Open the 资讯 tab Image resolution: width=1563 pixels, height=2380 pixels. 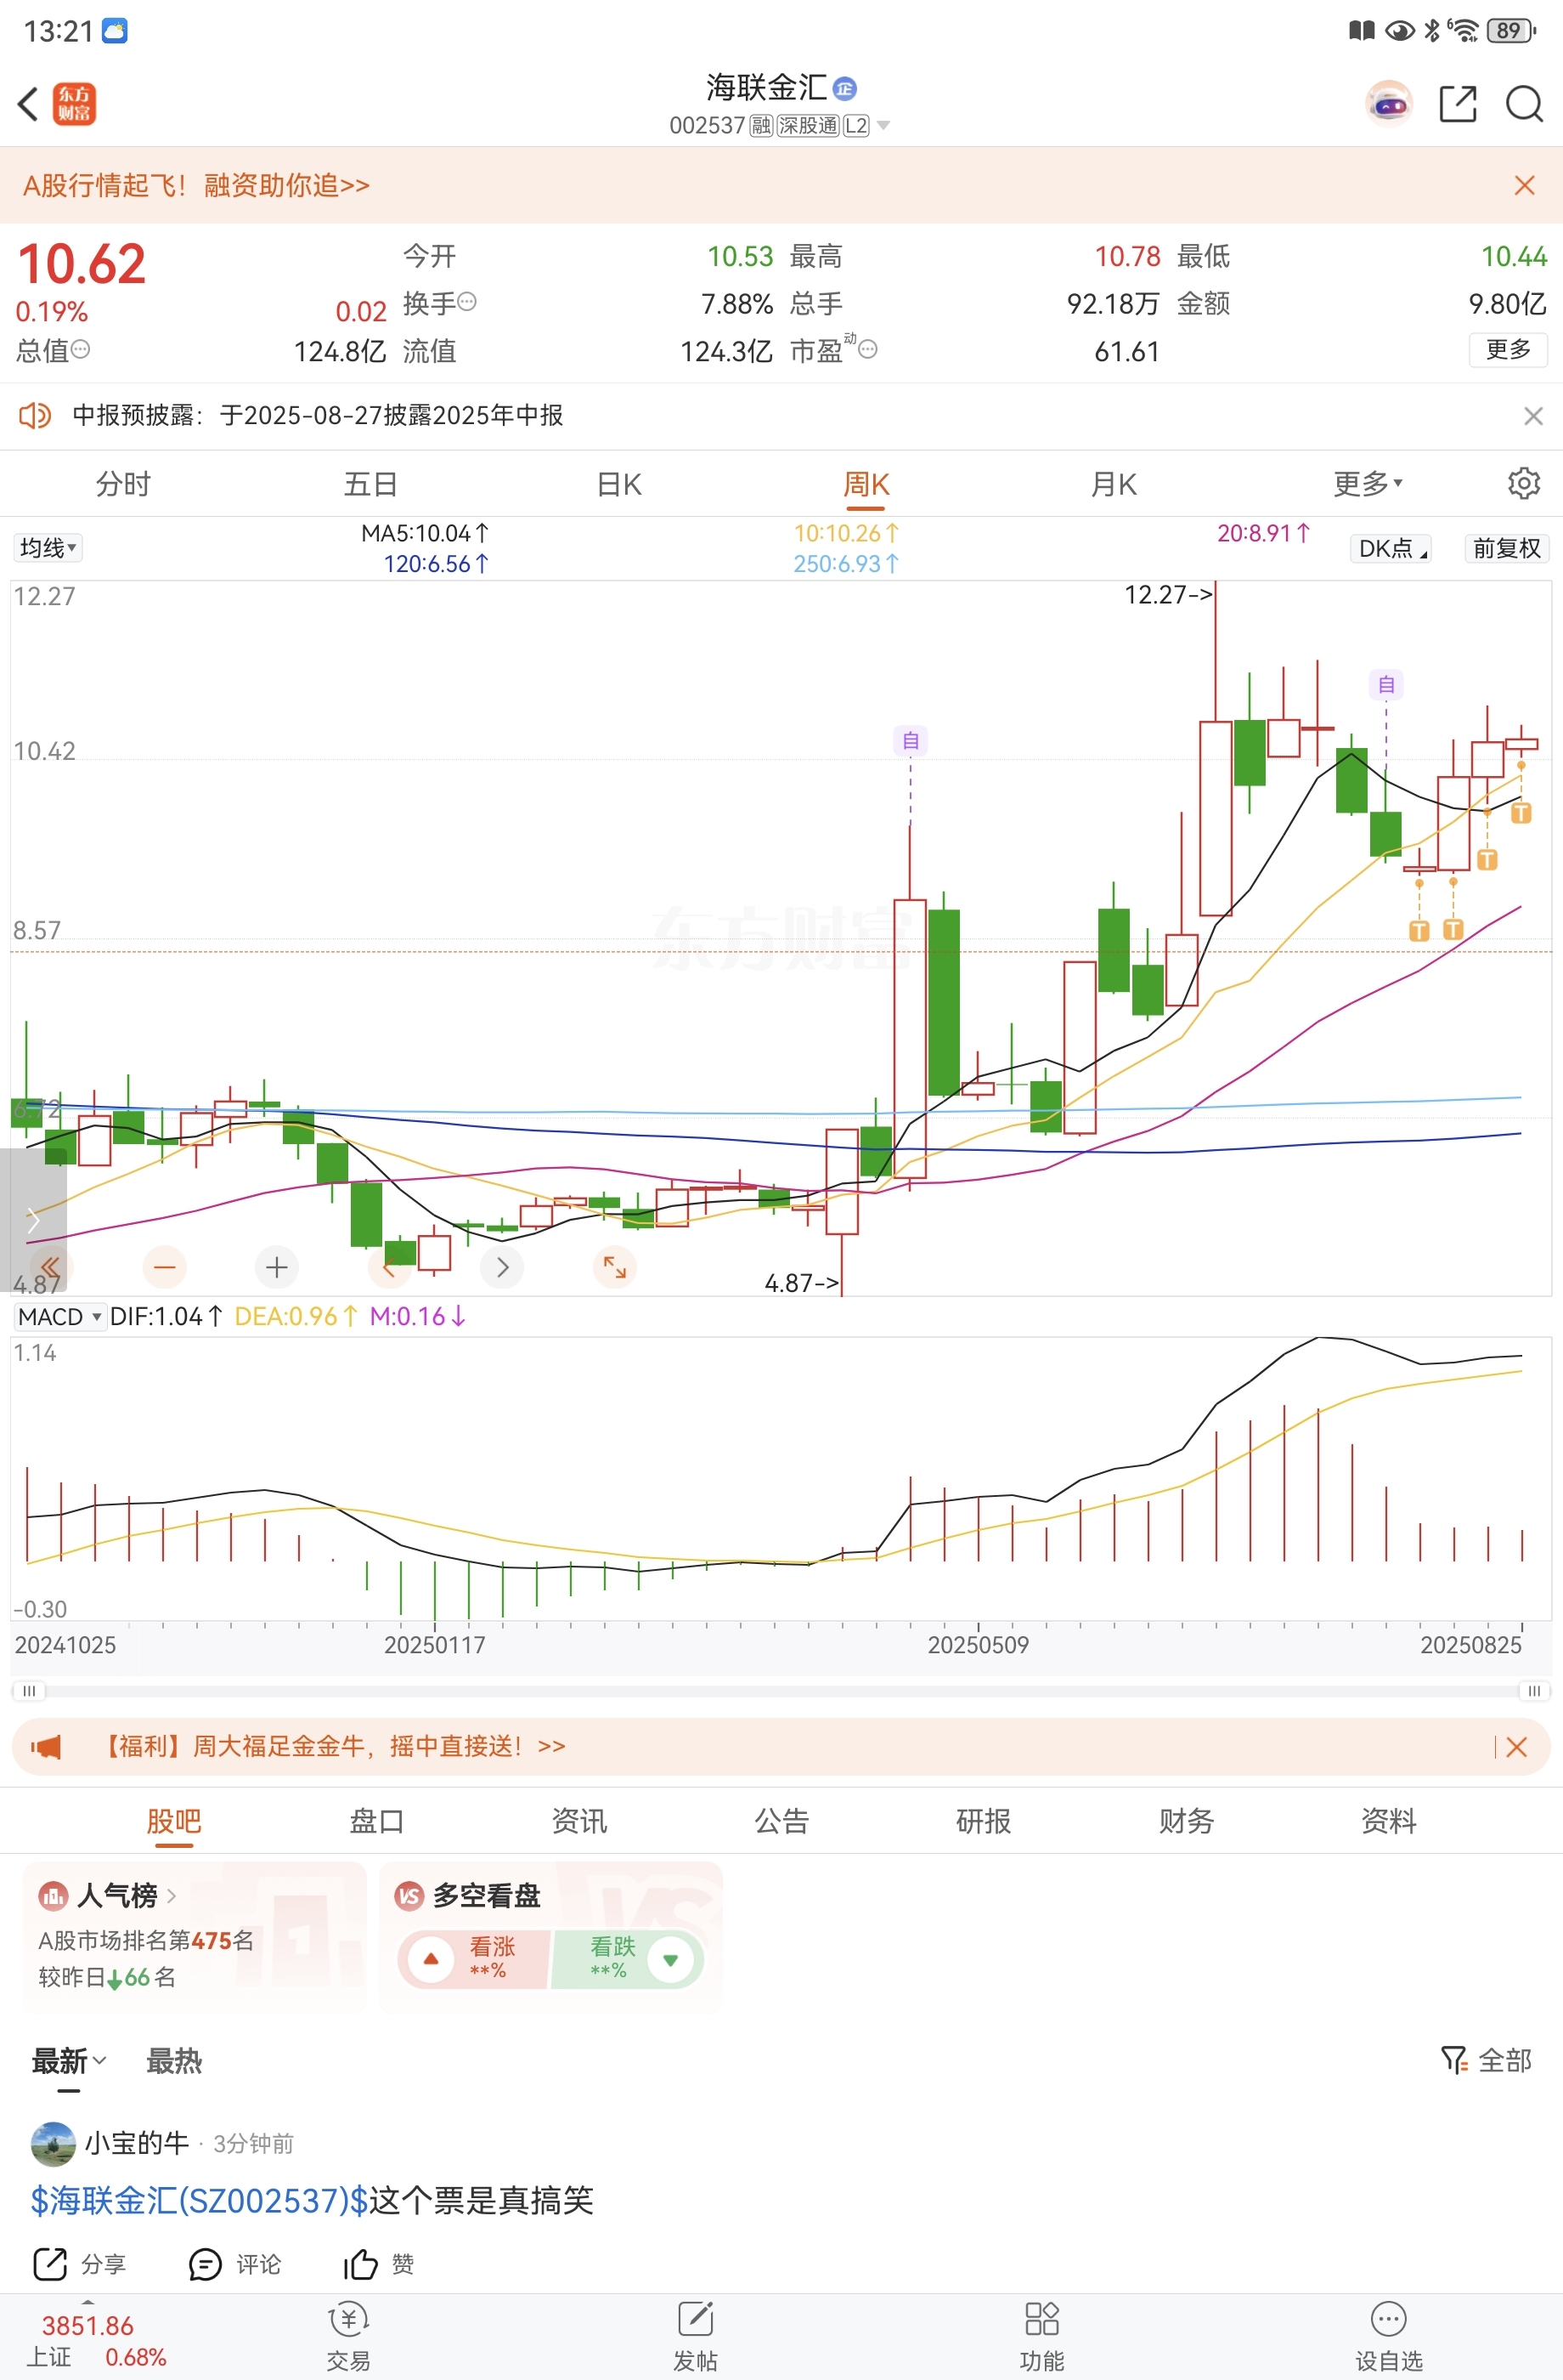point(578,1821)
